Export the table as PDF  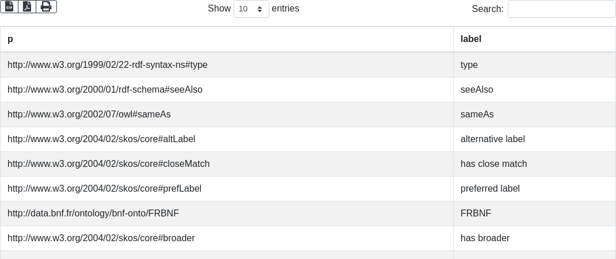(27, 6)
